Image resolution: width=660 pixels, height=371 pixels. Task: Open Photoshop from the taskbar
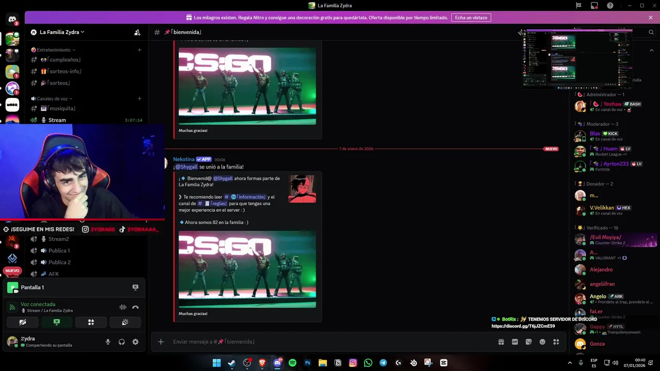coord(308,363)
